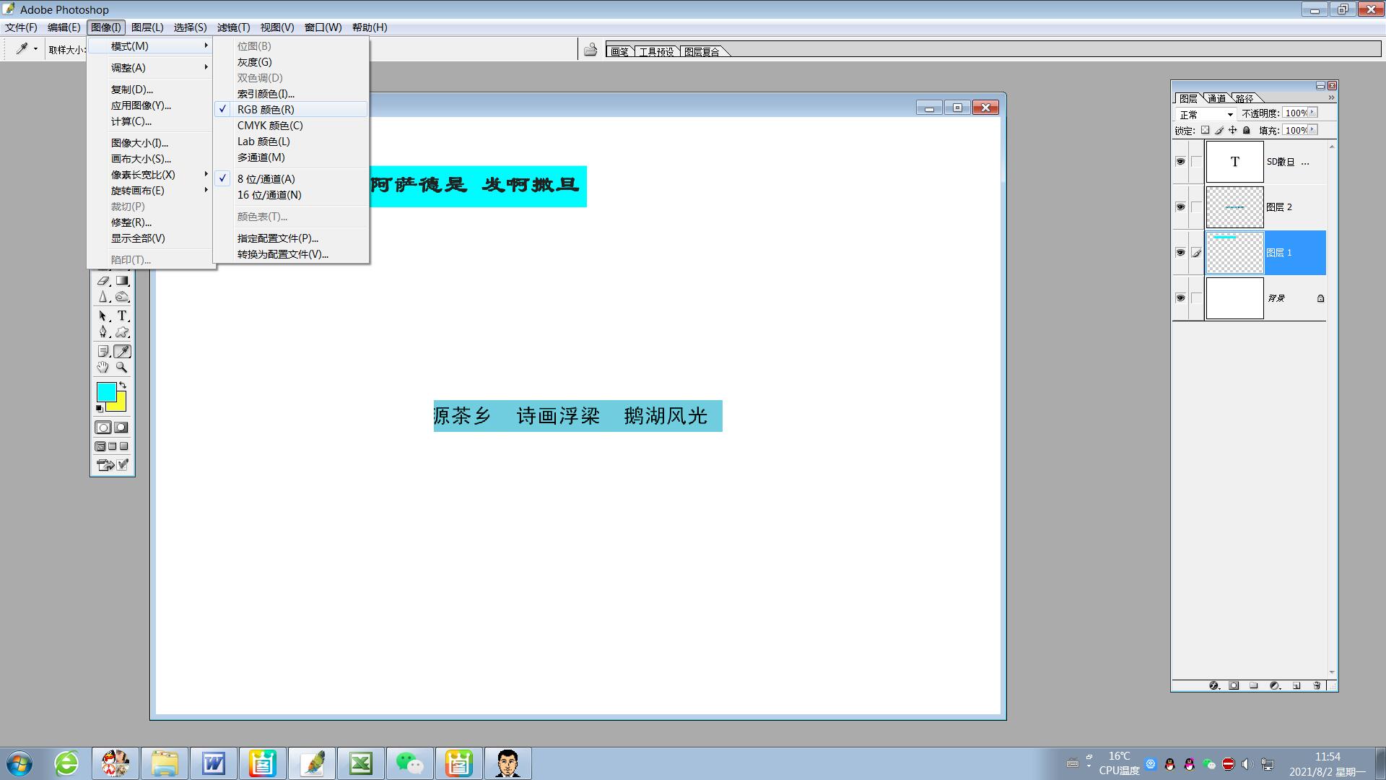Toggle visibility of the 背景 layer
Screen dimensions: 1386x780
coord(1180,298)
